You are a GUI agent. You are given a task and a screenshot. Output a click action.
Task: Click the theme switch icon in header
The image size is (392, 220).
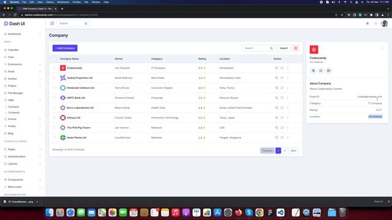click(x=367, y=23)
